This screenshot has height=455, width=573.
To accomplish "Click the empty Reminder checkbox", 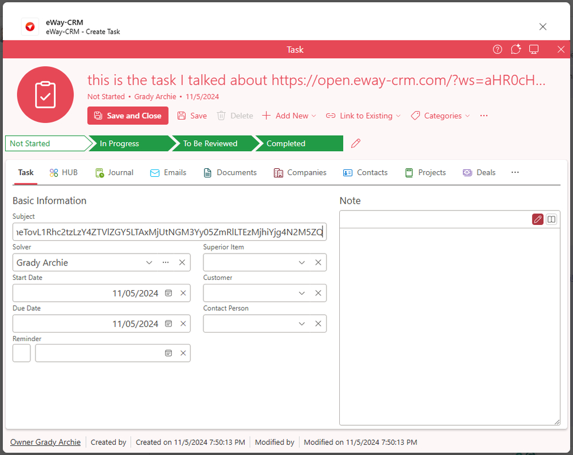I will [x=21, y=353].
